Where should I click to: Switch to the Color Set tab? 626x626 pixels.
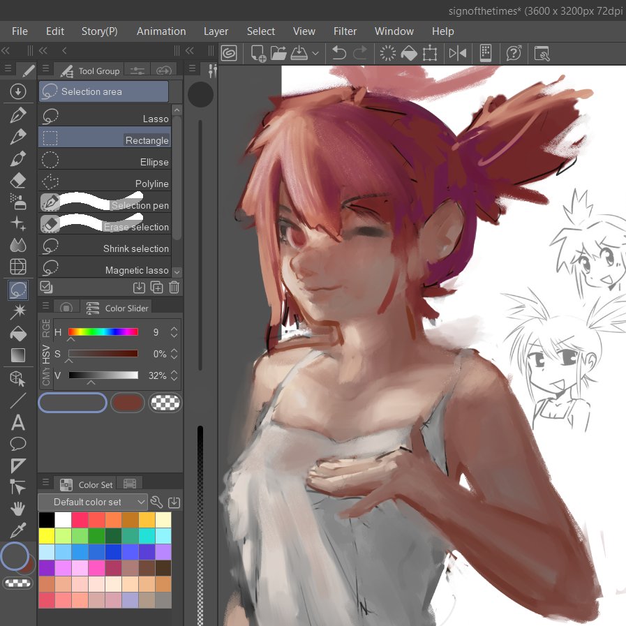coord(88,484)
